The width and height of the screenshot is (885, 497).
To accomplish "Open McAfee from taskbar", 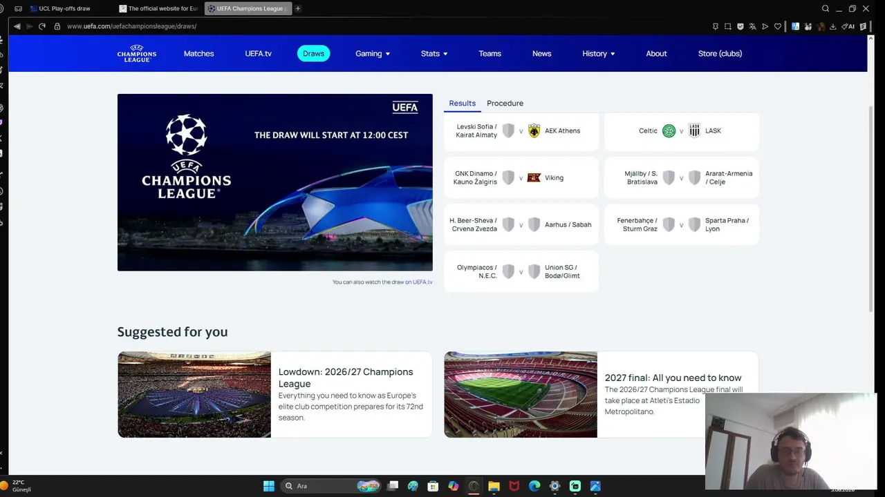I will 514,486.
